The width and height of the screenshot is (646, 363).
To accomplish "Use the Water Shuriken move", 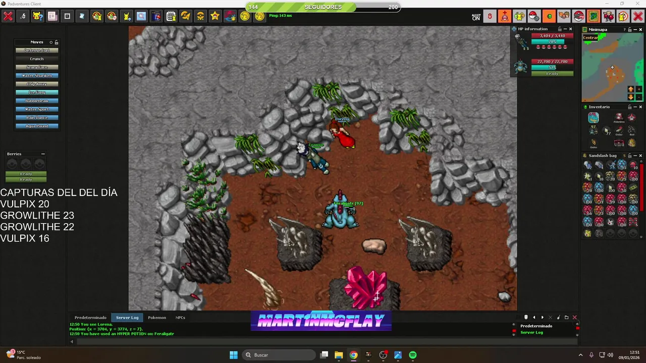I will [37, 76].
